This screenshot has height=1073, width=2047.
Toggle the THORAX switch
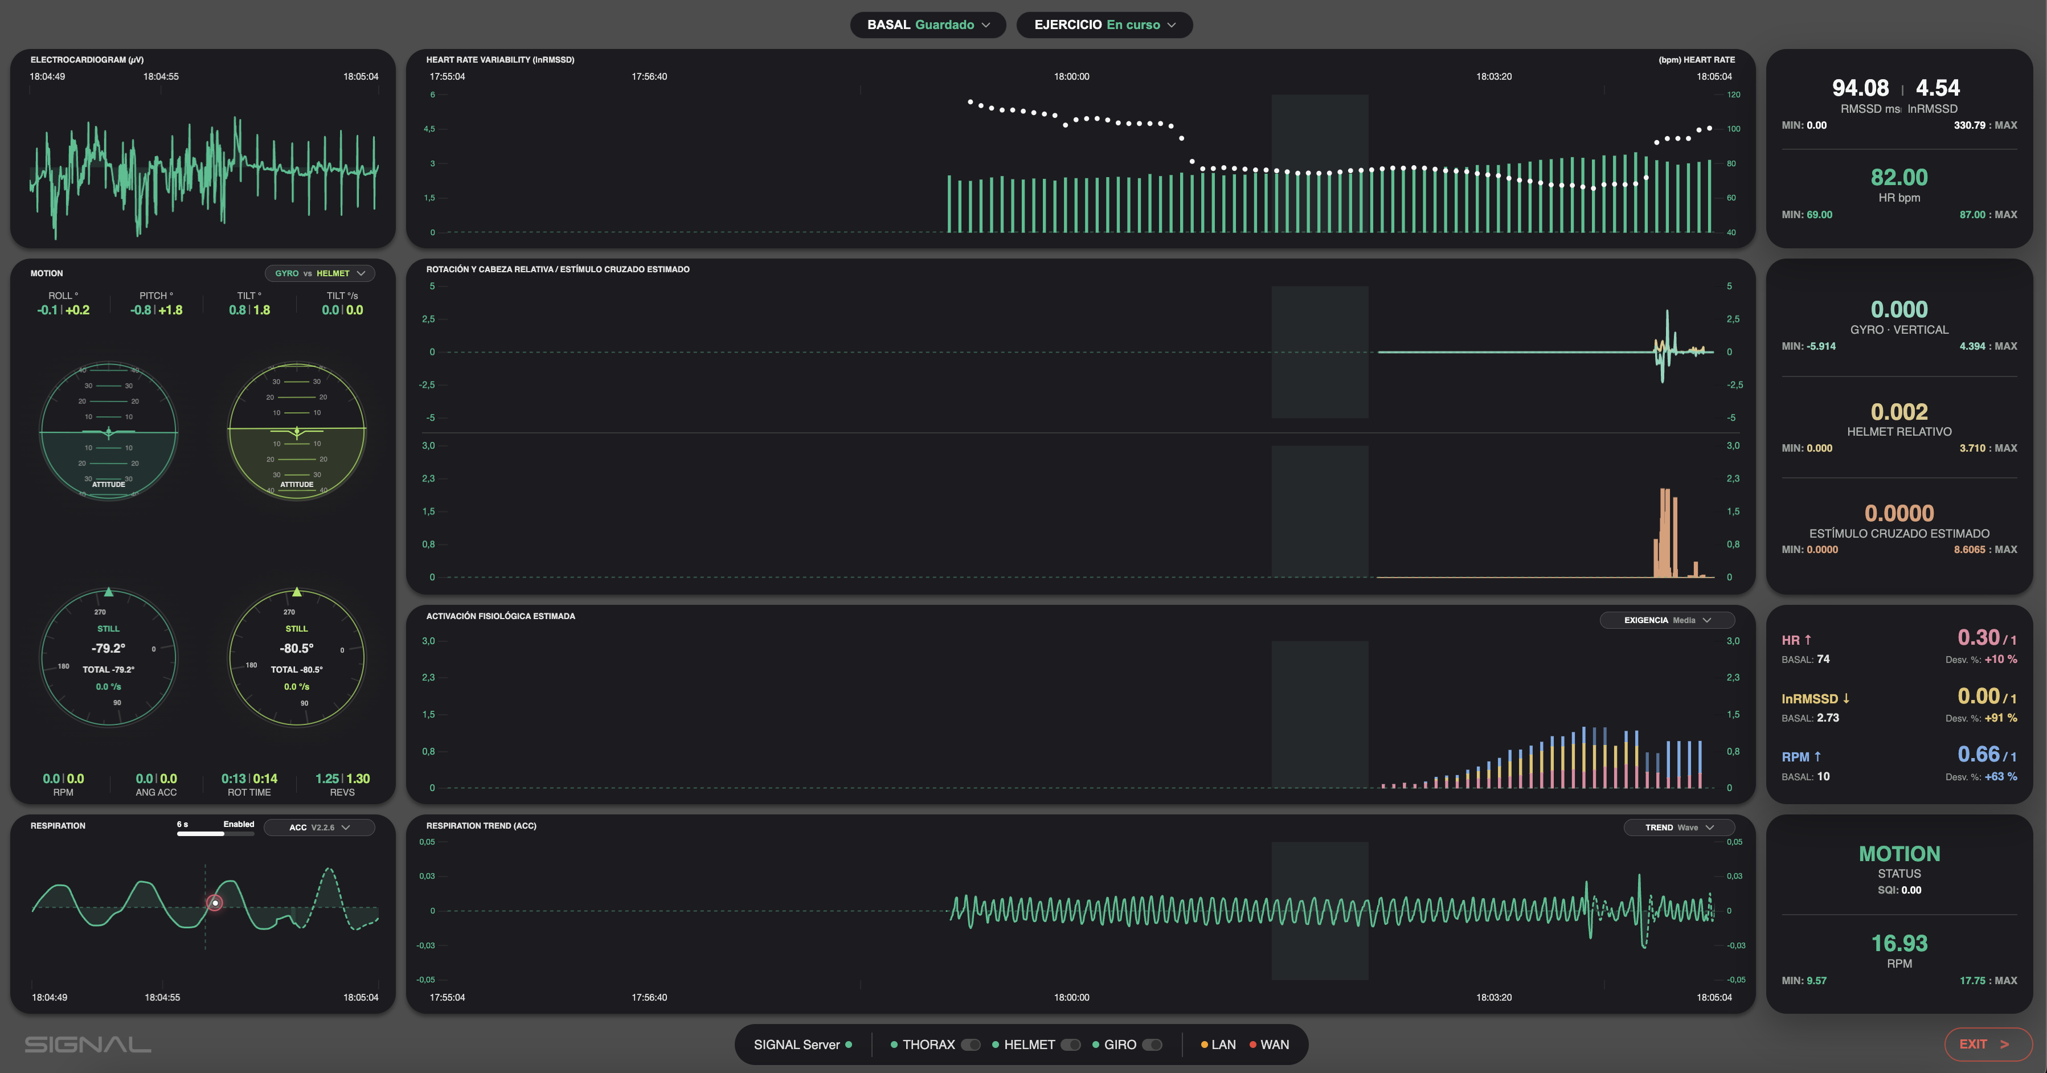tap(971, 1045)
